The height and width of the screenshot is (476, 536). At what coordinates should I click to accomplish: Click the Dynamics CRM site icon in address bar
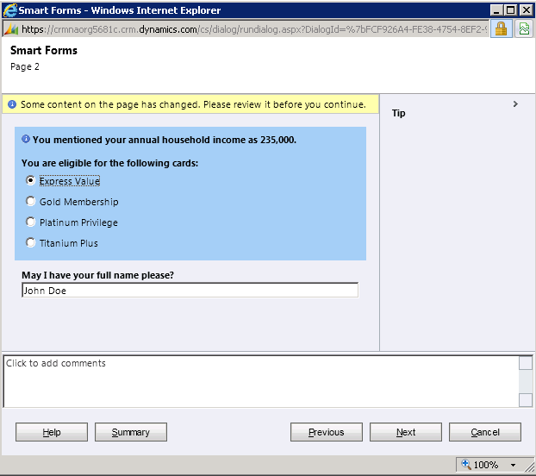(x=10, y=28)
